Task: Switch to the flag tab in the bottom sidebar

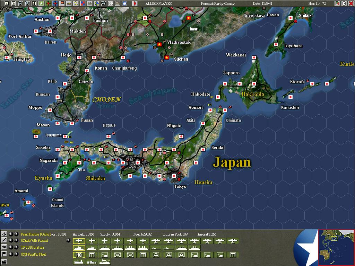Action: [x=5, y=254]
